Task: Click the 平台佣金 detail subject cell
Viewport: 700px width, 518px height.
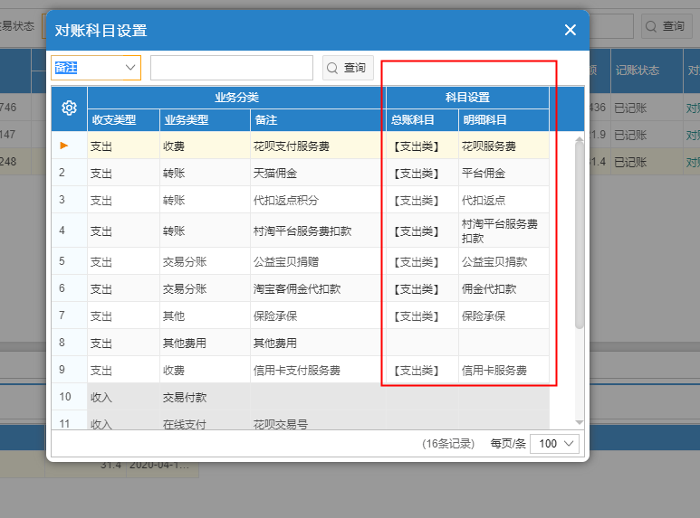Action: [503, 173]
